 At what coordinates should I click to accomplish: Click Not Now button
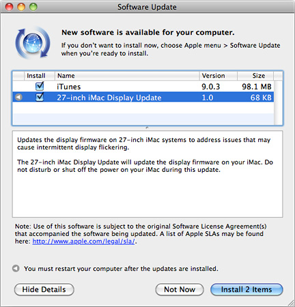pos(180,289)
